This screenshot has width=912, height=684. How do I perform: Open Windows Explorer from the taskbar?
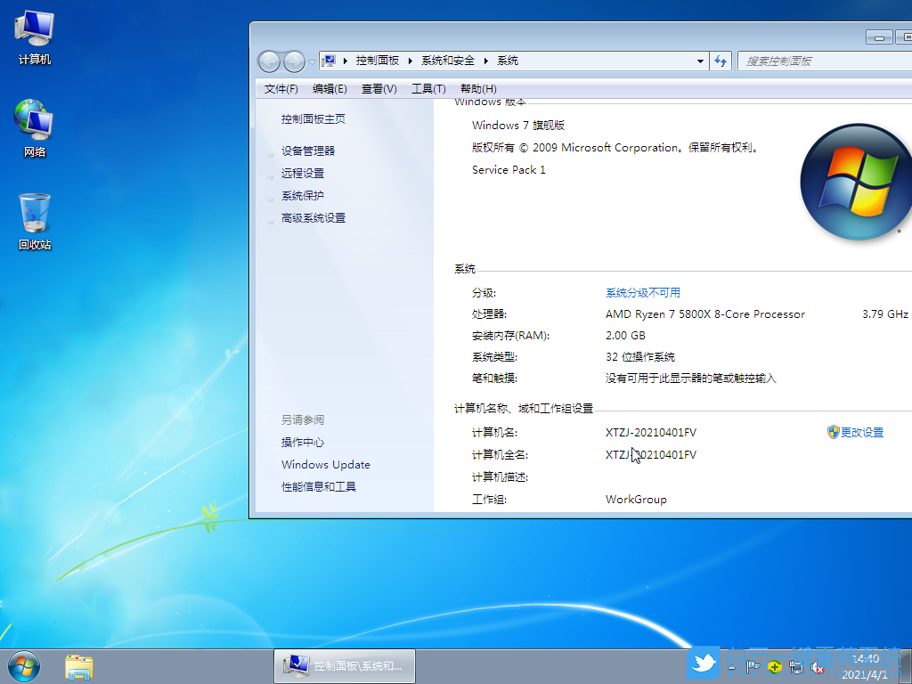[x=79, y=666]
